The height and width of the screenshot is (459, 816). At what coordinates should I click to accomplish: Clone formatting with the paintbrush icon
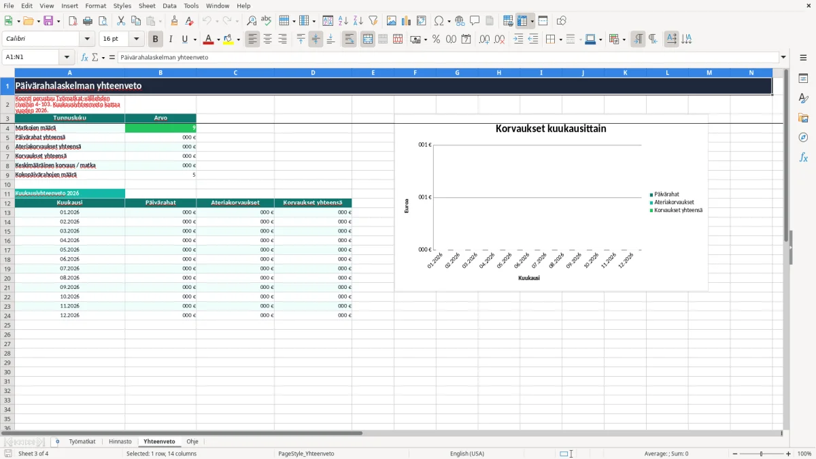point(175,21)
